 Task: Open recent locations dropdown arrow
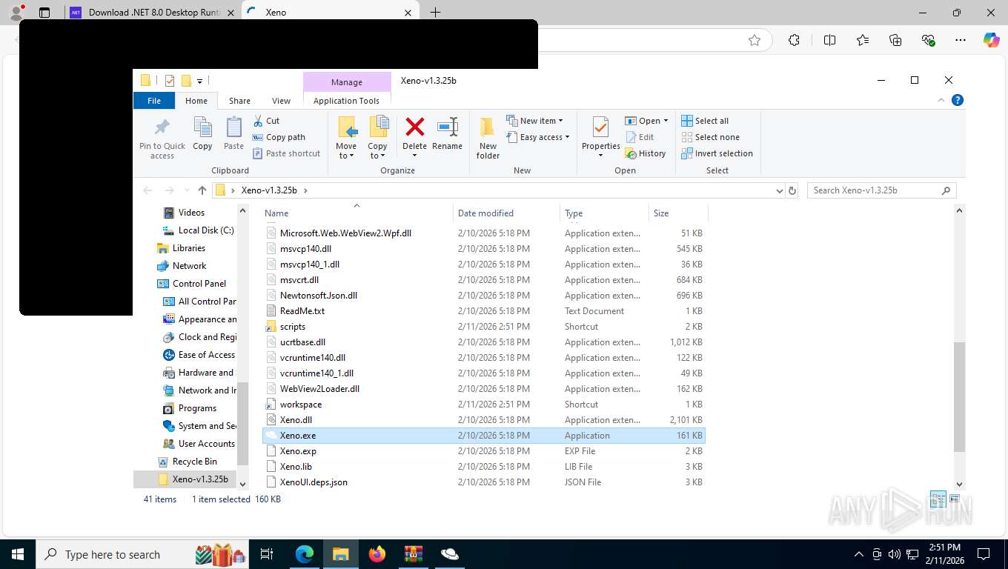pos(185,190)
